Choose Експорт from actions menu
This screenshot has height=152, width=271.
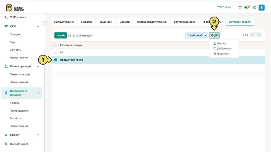click(x=222, y=44)
